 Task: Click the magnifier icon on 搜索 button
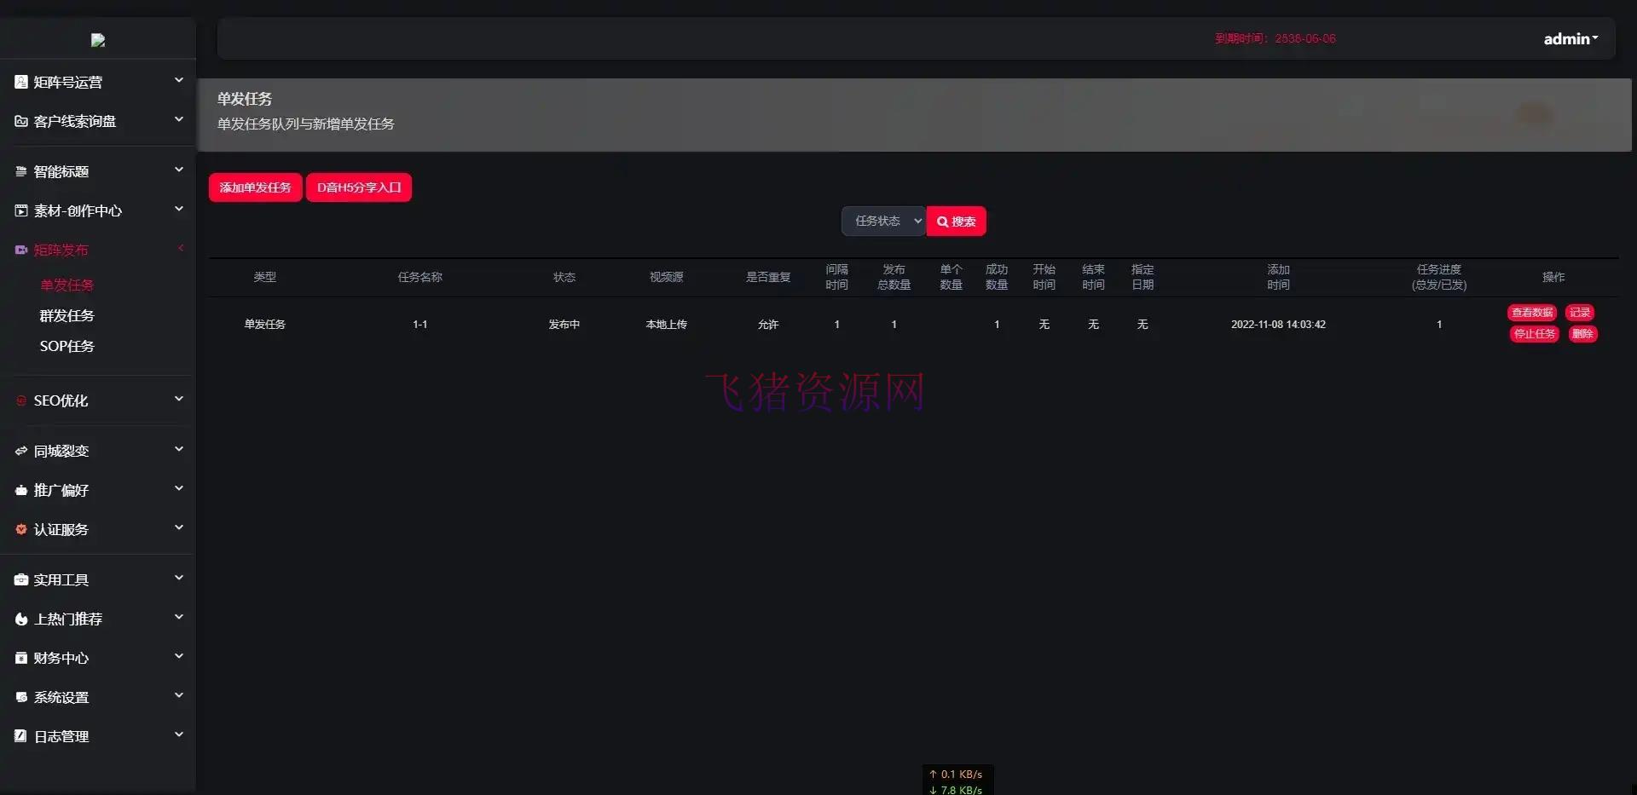point(942,221)
